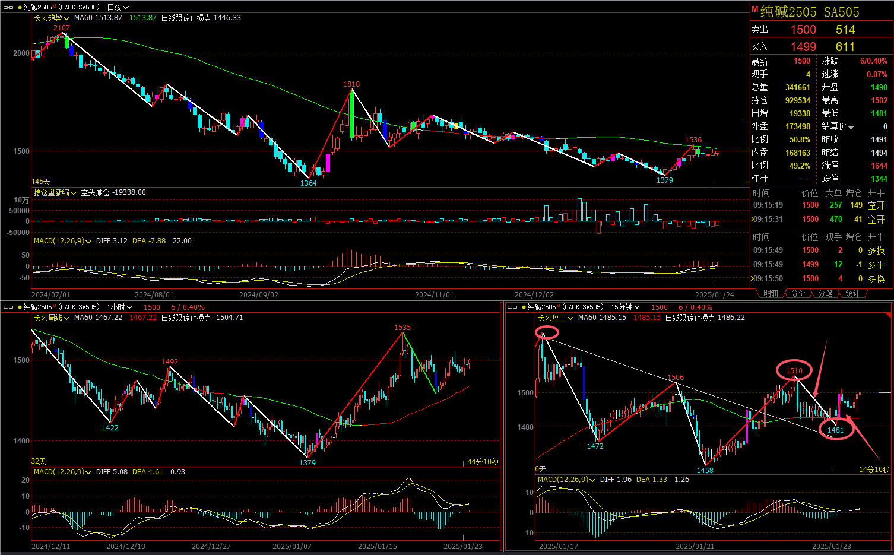This screenshot has height=555, width=894.
Task: Expand the 结算价 field dropdown arrow
Action: pos(851,127)
